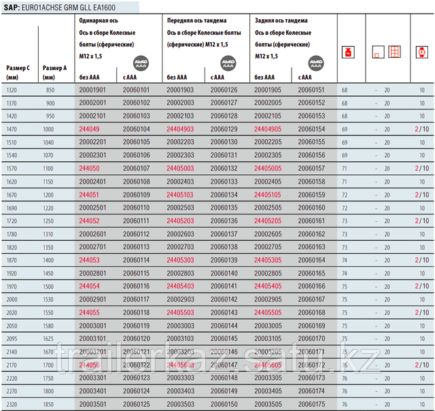Select part number 20003303
Screen dimensions: 435x411
180,378
